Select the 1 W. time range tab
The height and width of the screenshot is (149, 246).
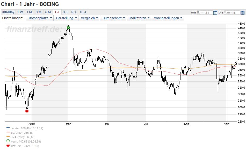(20, 12)
